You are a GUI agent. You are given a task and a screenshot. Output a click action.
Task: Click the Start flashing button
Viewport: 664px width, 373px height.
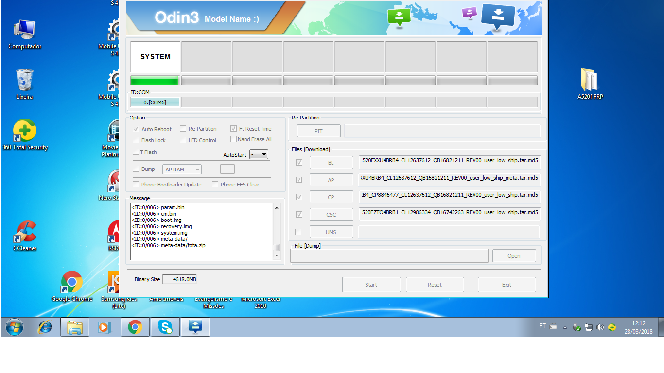[x=371, y=285]
